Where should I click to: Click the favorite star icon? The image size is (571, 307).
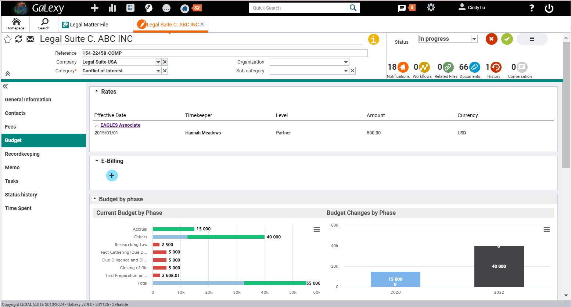(8, 39)
